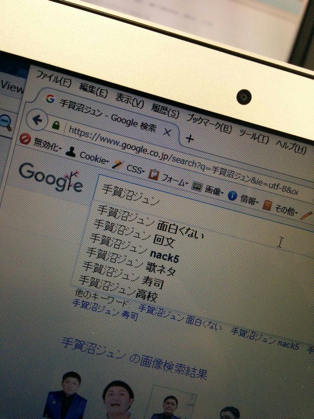Click the green padlock security icon
This screenshot has width=314, height=419.
pos(55,125)
